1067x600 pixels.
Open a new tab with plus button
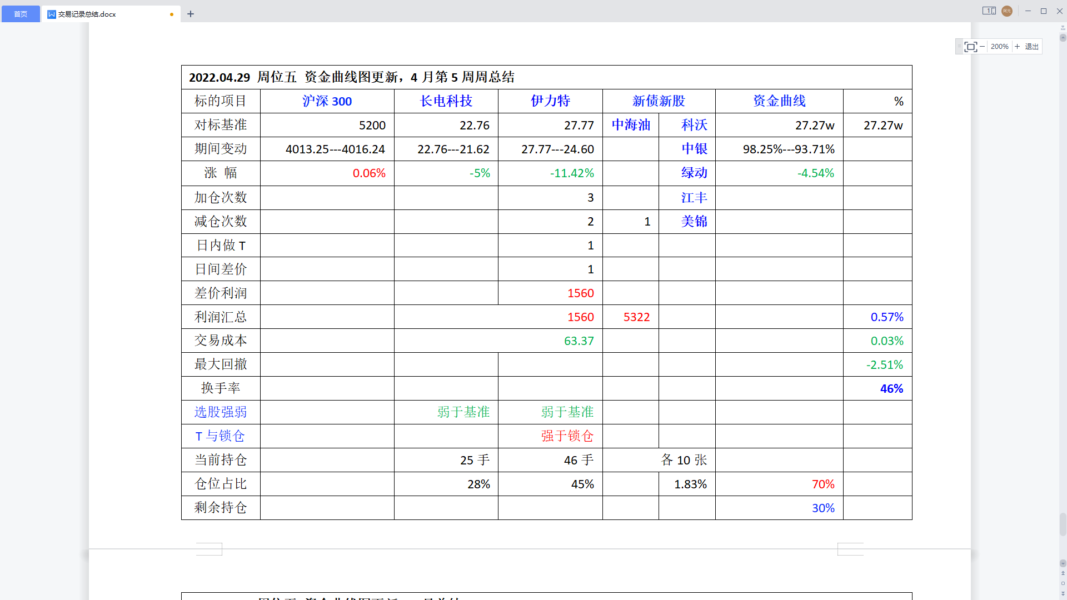[x=191, y=14]
